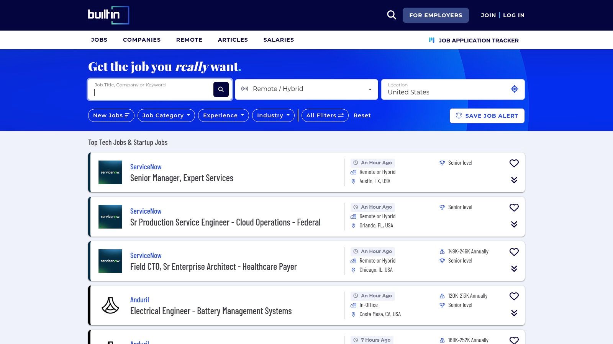Viewport: 613px width, 344px height.
Task: Submit job keyword search button
Action: pos(221,89)
